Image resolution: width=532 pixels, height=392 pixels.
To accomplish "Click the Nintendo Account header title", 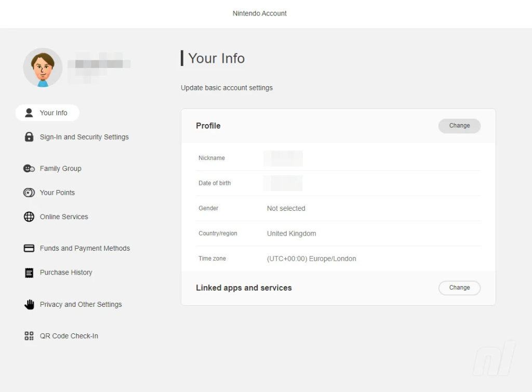I will pos(260,13).
